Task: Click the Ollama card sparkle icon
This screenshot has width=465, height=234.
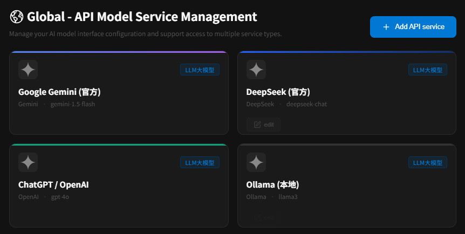Action: click(x=256, y=162)
